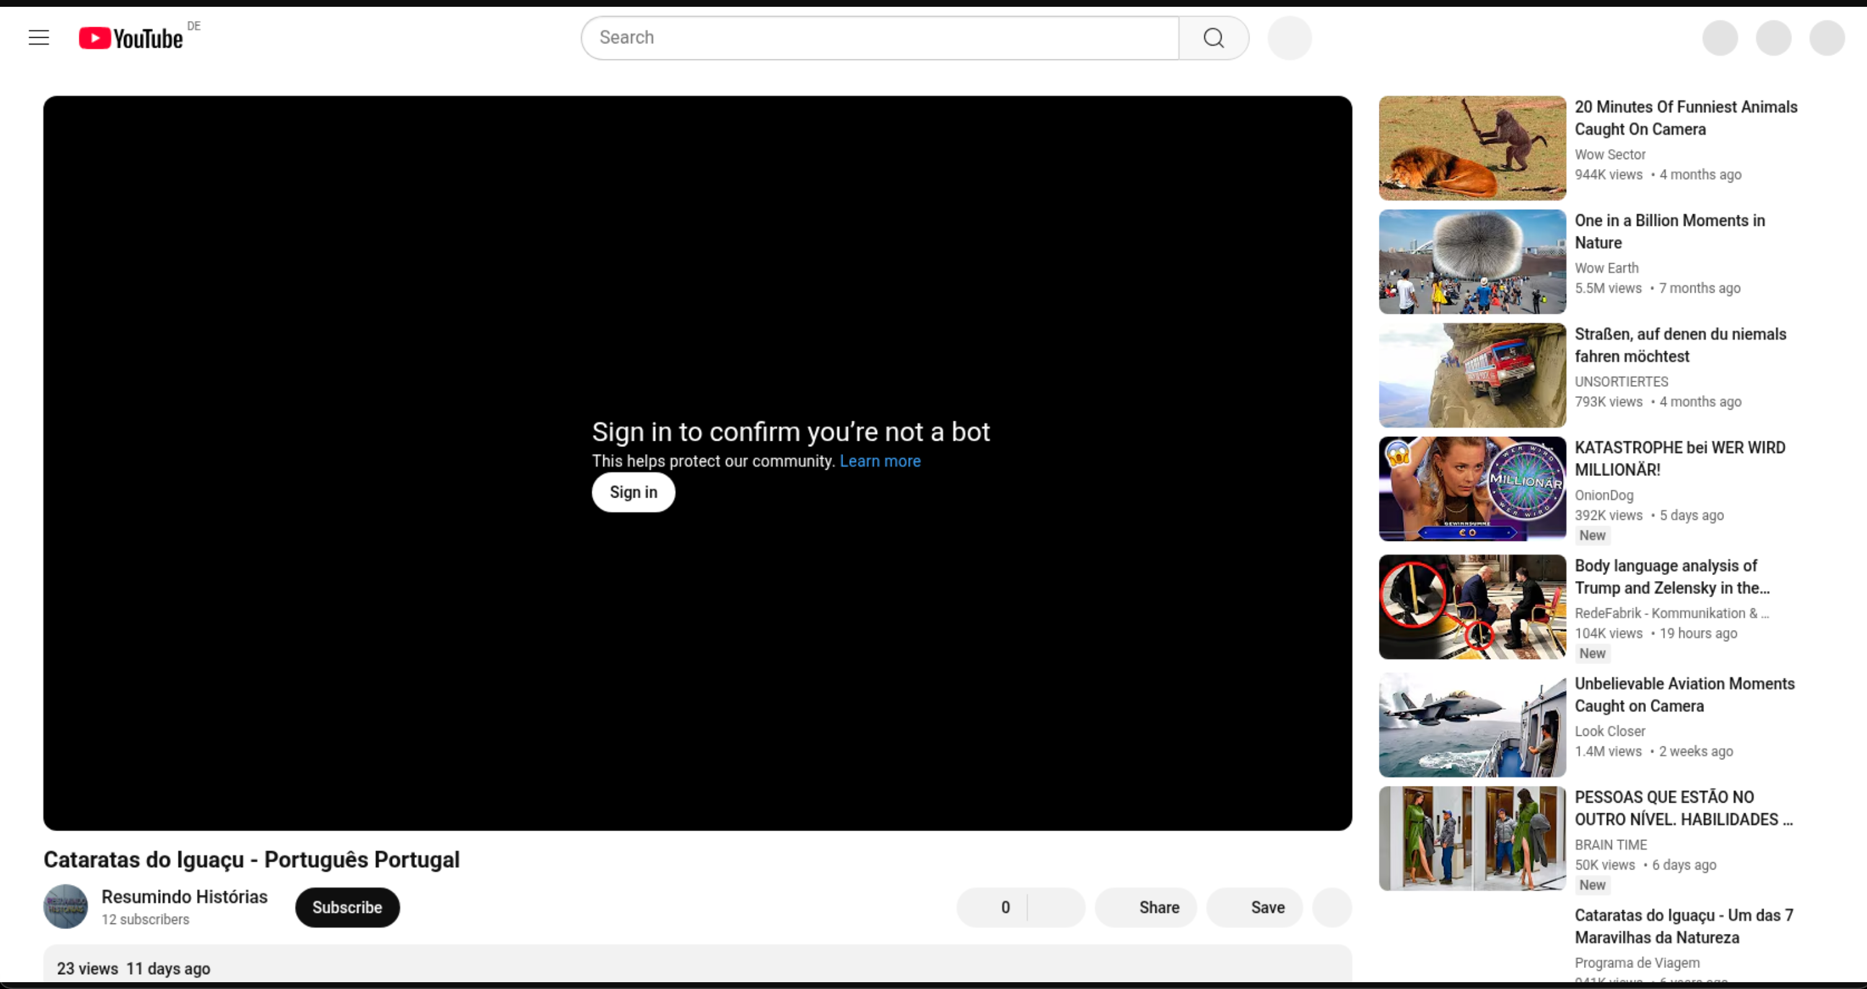Open KATASTROPHE bei WER WIRD MILLIONÄR thumbnail

(x=1472, y=490)
